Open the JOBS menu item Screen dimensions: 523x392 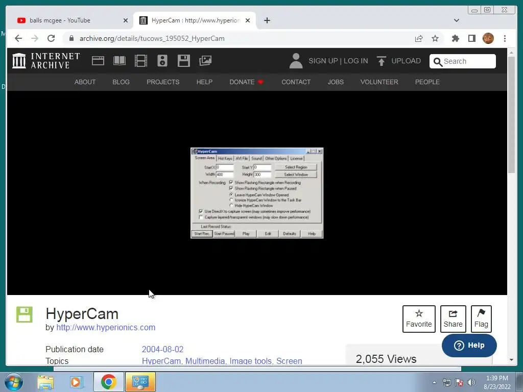click(336, 82)
